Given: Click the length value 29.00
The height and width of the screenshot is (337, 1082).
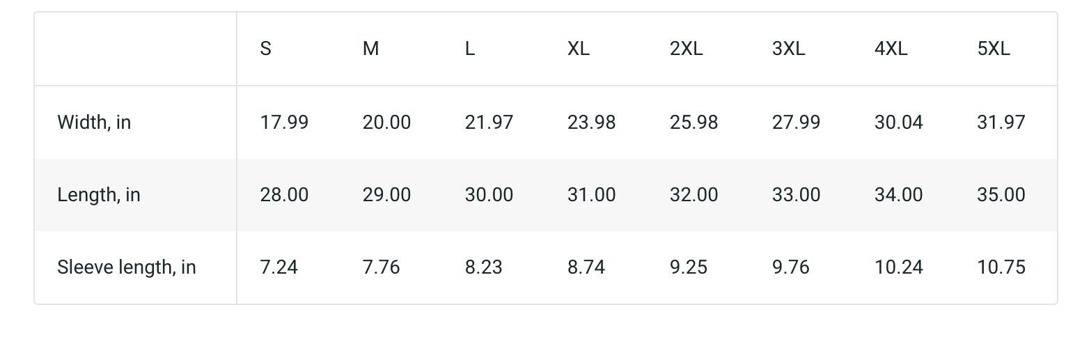Looking at the screenshot, I should [x=386, y=195].
